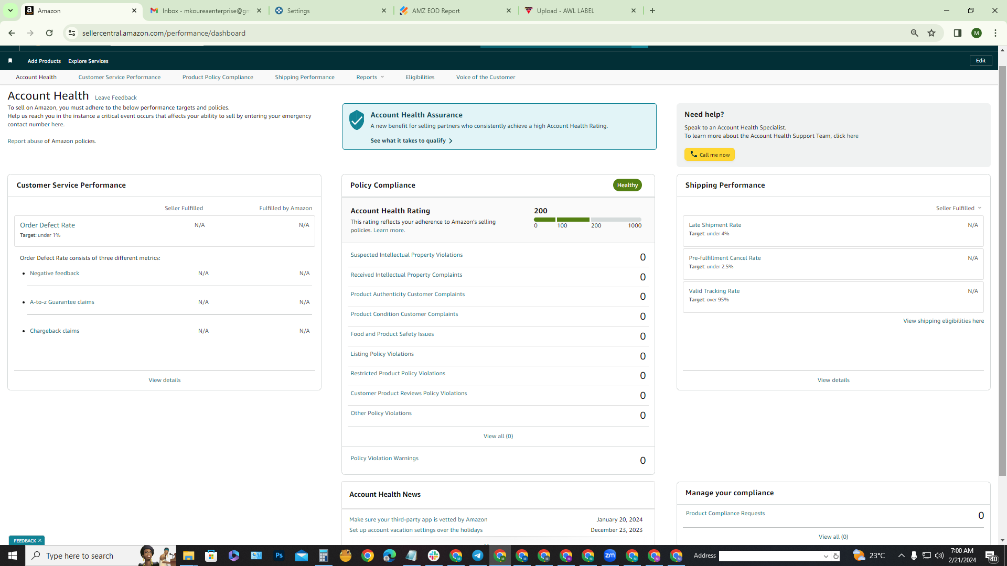
Task: Dismiss the FEEDBACK badge with its X
Action: 40,540
